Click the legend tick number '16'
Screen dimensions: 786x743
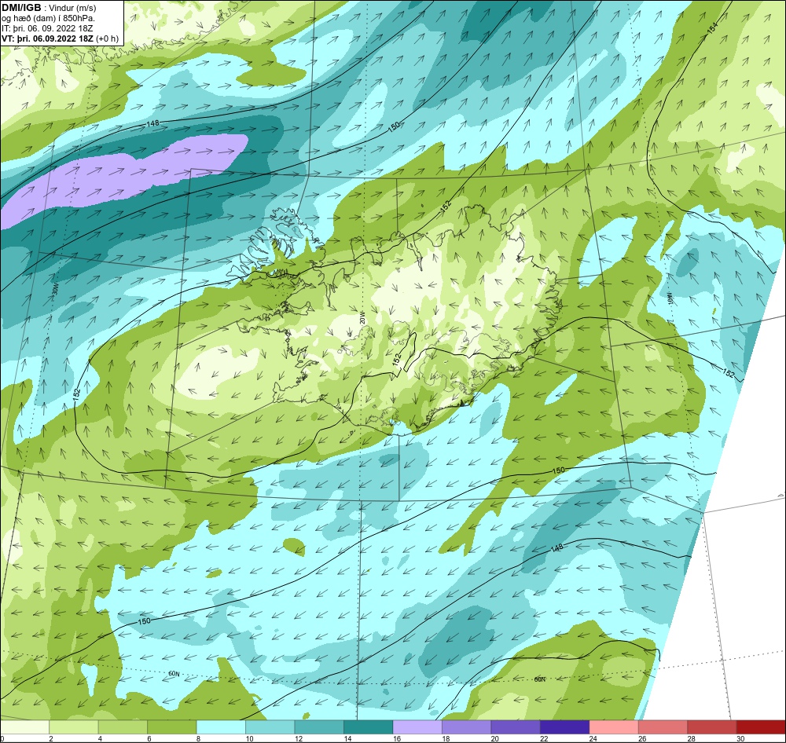[x=396, y=738]
